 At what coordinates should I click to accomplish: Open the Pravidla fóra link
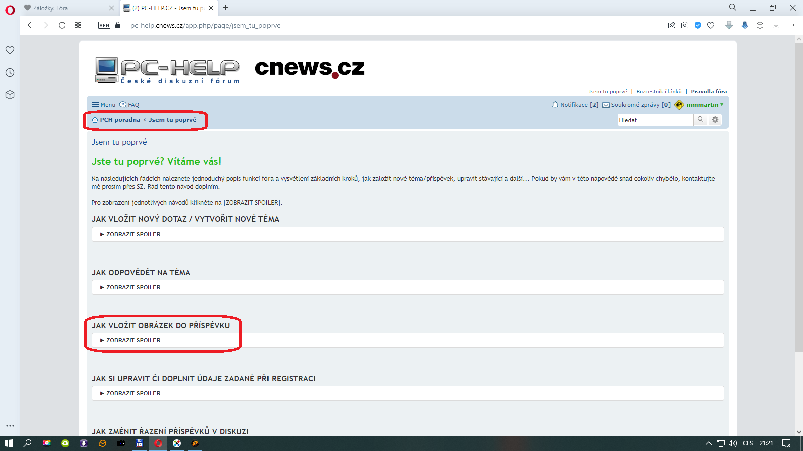708,91
